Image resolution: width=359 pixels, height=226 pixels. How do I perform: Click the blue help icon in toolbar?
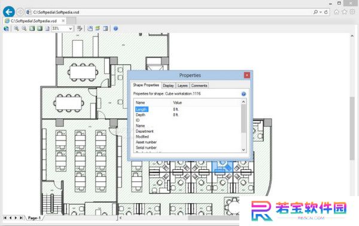[115, 29]
